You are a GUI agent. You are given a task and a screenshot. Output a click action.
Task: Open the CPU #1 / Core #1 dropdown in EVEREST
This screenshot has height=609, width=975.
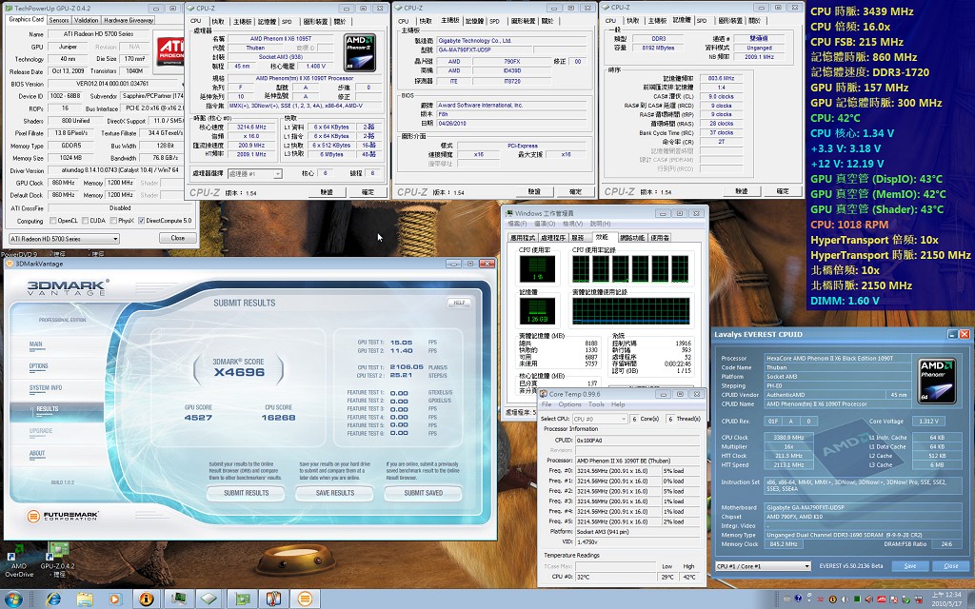coord(763,566)
